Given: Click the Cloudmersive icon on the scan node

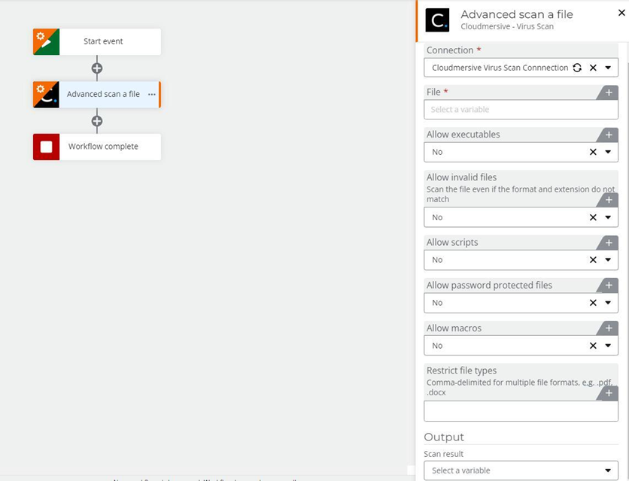Looking at the screenshot, I should (x=46, y=95).
